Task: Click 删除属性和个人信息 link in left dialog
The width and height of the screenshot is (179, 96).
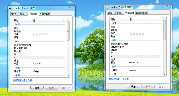Action: pyautogui.click(x=22, y=80)
